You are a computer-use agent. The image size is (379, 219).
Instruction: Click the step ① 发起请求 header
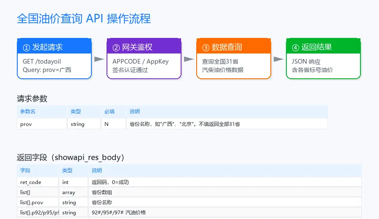[x=54, y=46]
